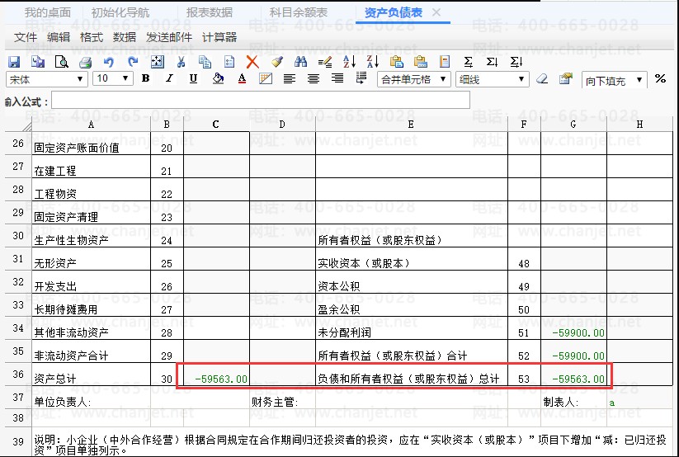Copy with the two-pages icon

point(205,62)
